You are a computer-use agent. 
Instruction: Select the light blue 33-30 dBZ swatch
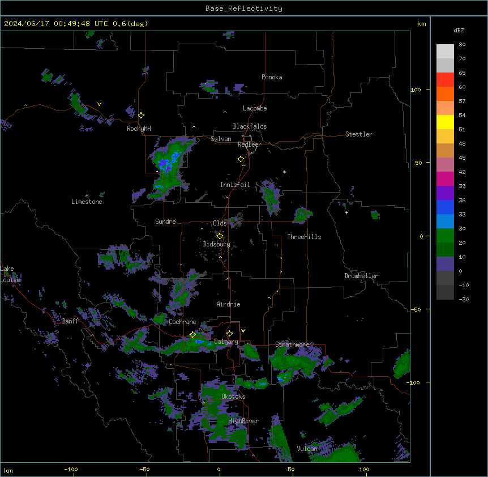(x=445, y=222)
